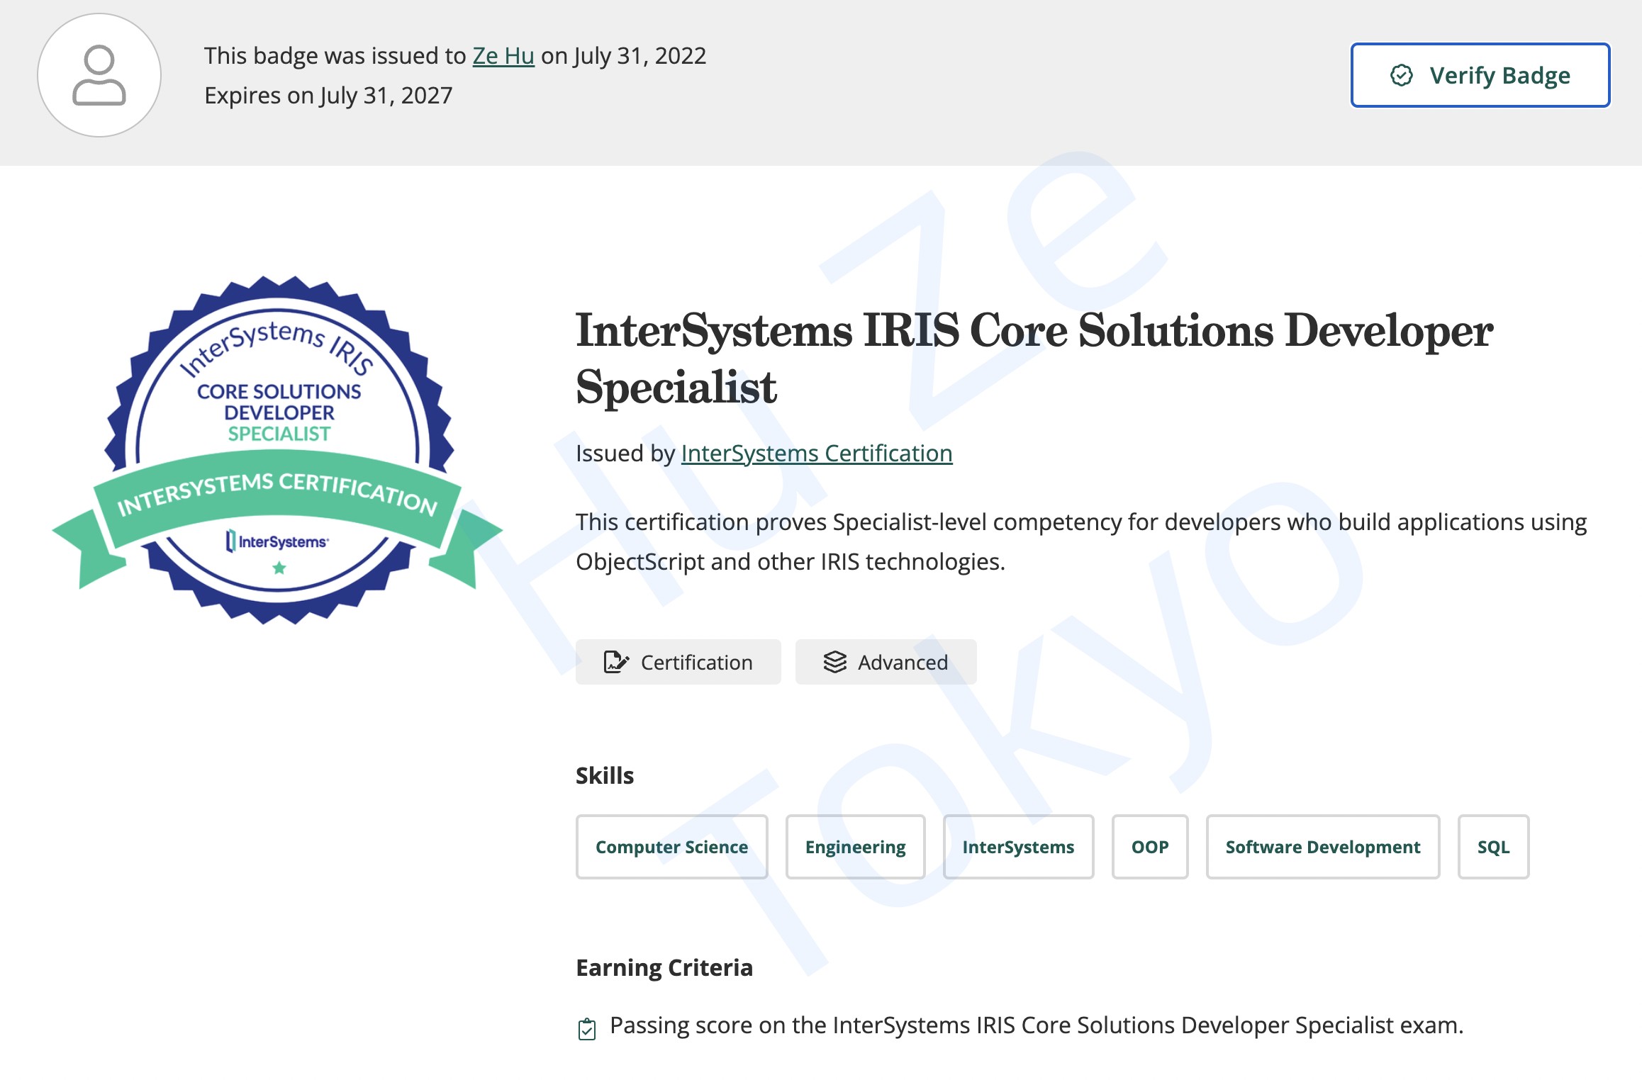The image size is (1642, 1080).
Task: Click the checkmark seal icon in Verify Badge
Action: 1402,75
